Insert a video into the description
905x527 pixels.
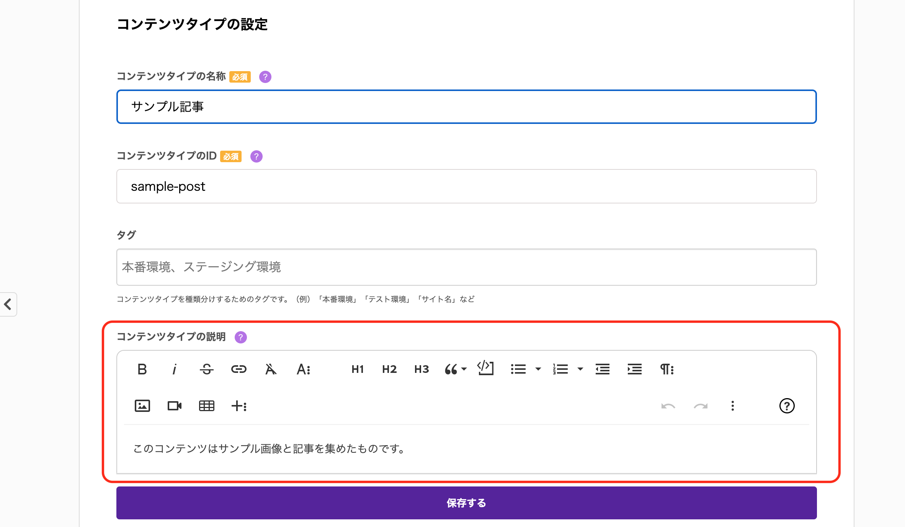tap(174, 406)
